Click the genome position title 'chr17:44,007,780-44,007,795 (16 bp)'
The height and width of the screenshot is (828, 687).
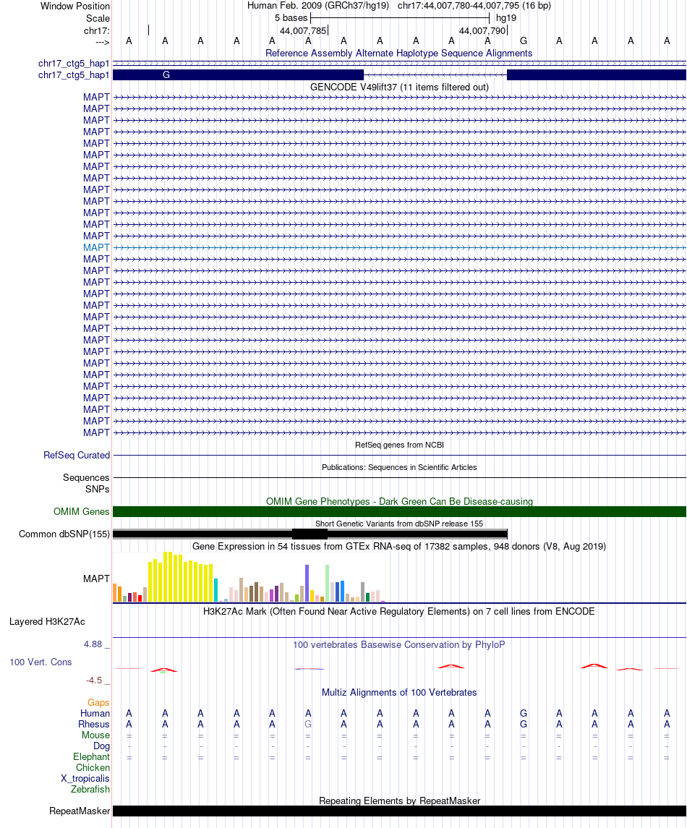474,5
